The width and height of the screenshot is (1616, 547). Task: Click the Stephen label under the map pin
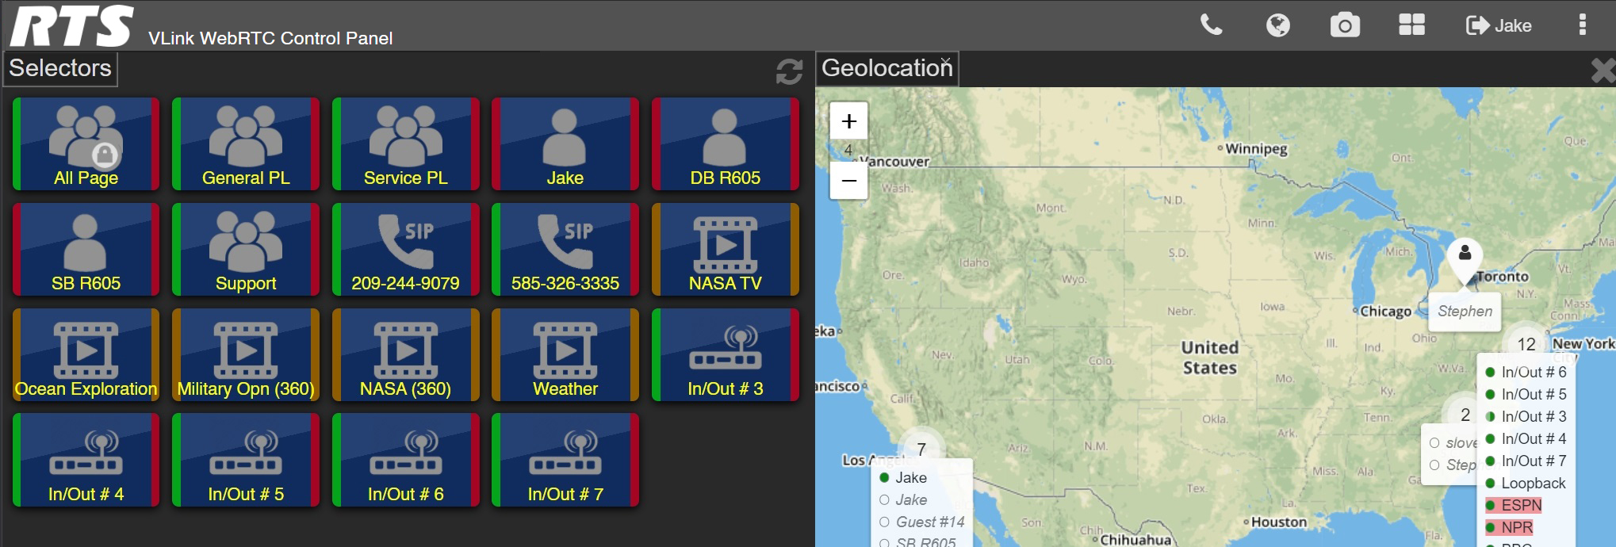click(x=1465, y=312)
